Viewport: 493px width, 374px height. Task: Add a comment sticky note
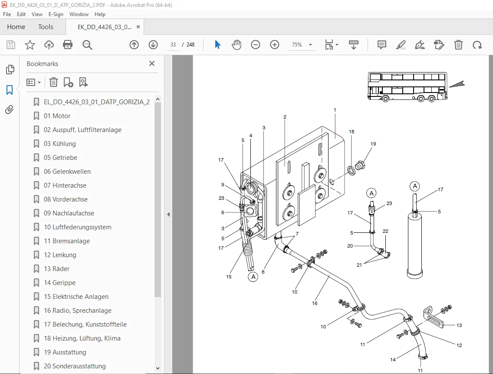[382, 45]
